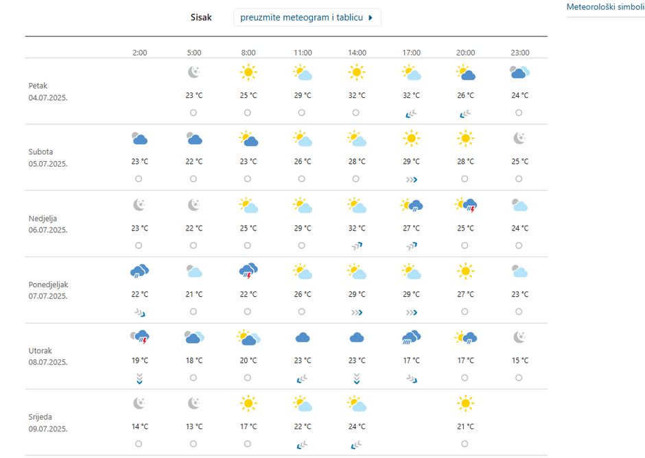This screenshot has width=645, height=458.
Task: Click the Sisak location heading
Action: pos(201,18)
